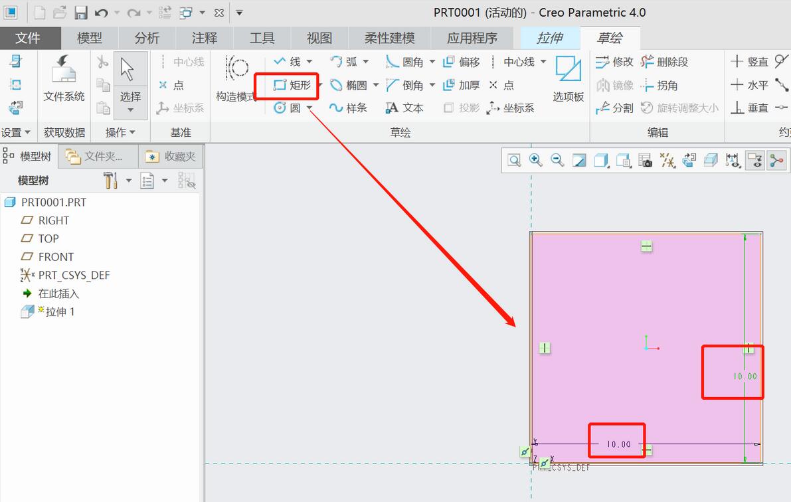Click the 修改 (Modify) edit tool
Screen dimensions: 791x502
point(614,62)
